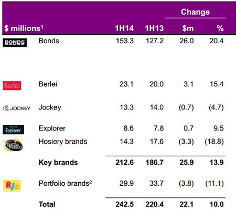The height and width of the screenshot is (209, 236).
Task: Click the Key brands subtotal label
Action: point(58,163)
